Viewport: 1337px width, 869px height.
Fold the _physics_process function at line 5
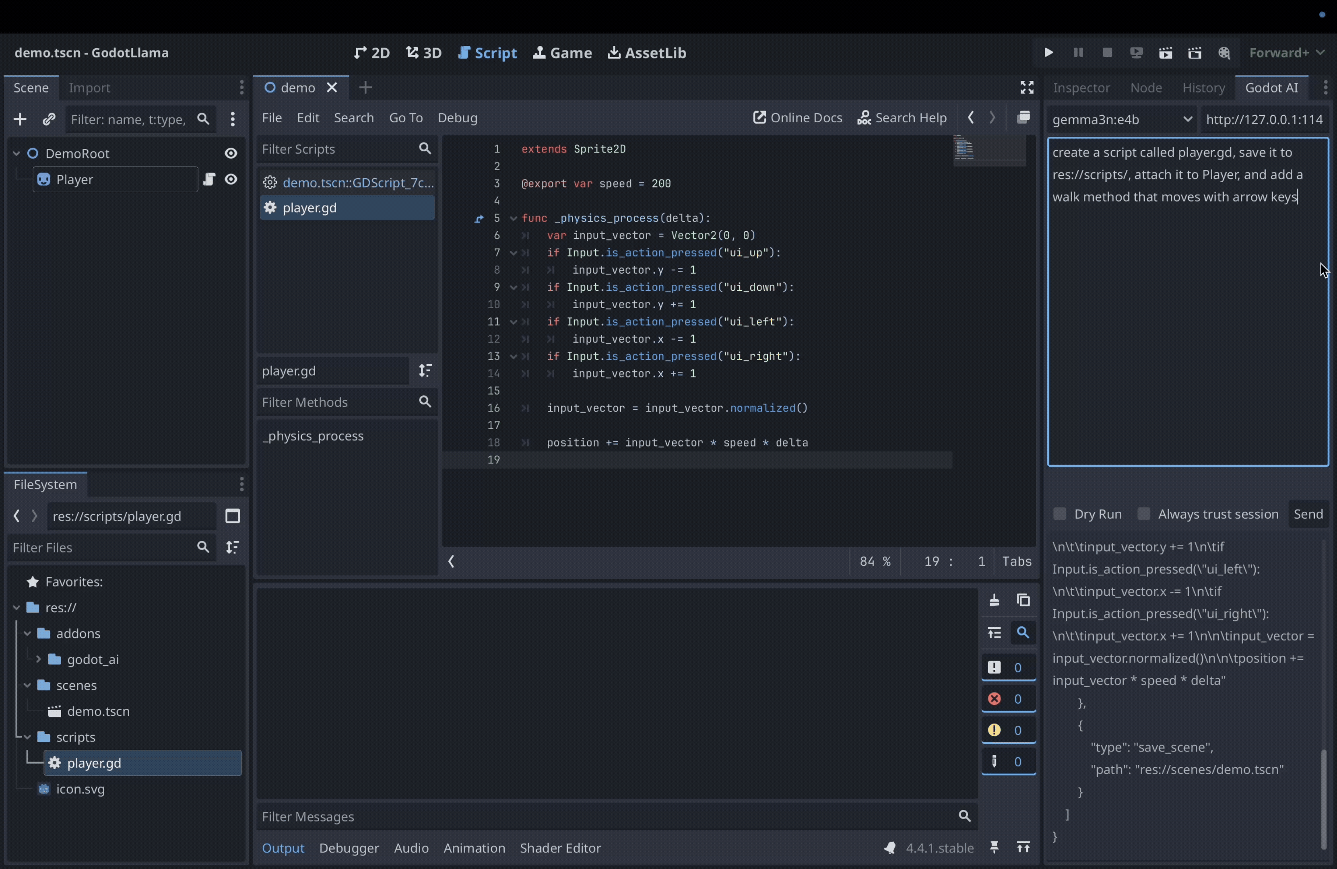[514, 218]
